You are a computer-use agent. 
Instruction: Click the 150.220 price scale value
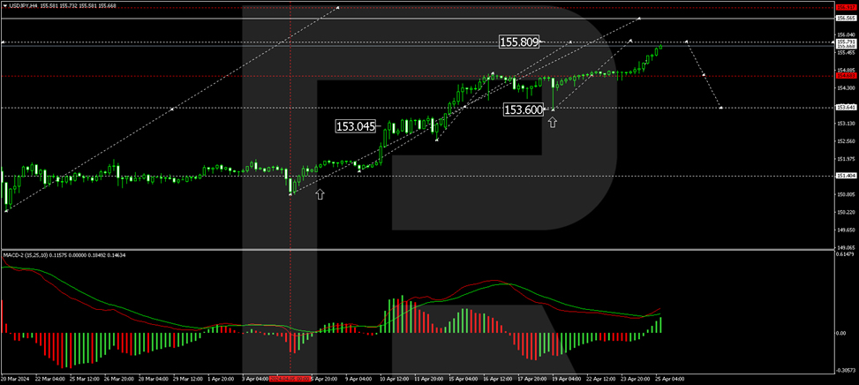coord(847,213)
